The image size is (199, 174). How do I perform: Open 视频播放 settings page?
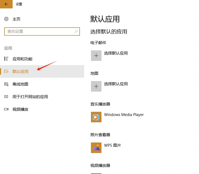click(x=42, y=109)
